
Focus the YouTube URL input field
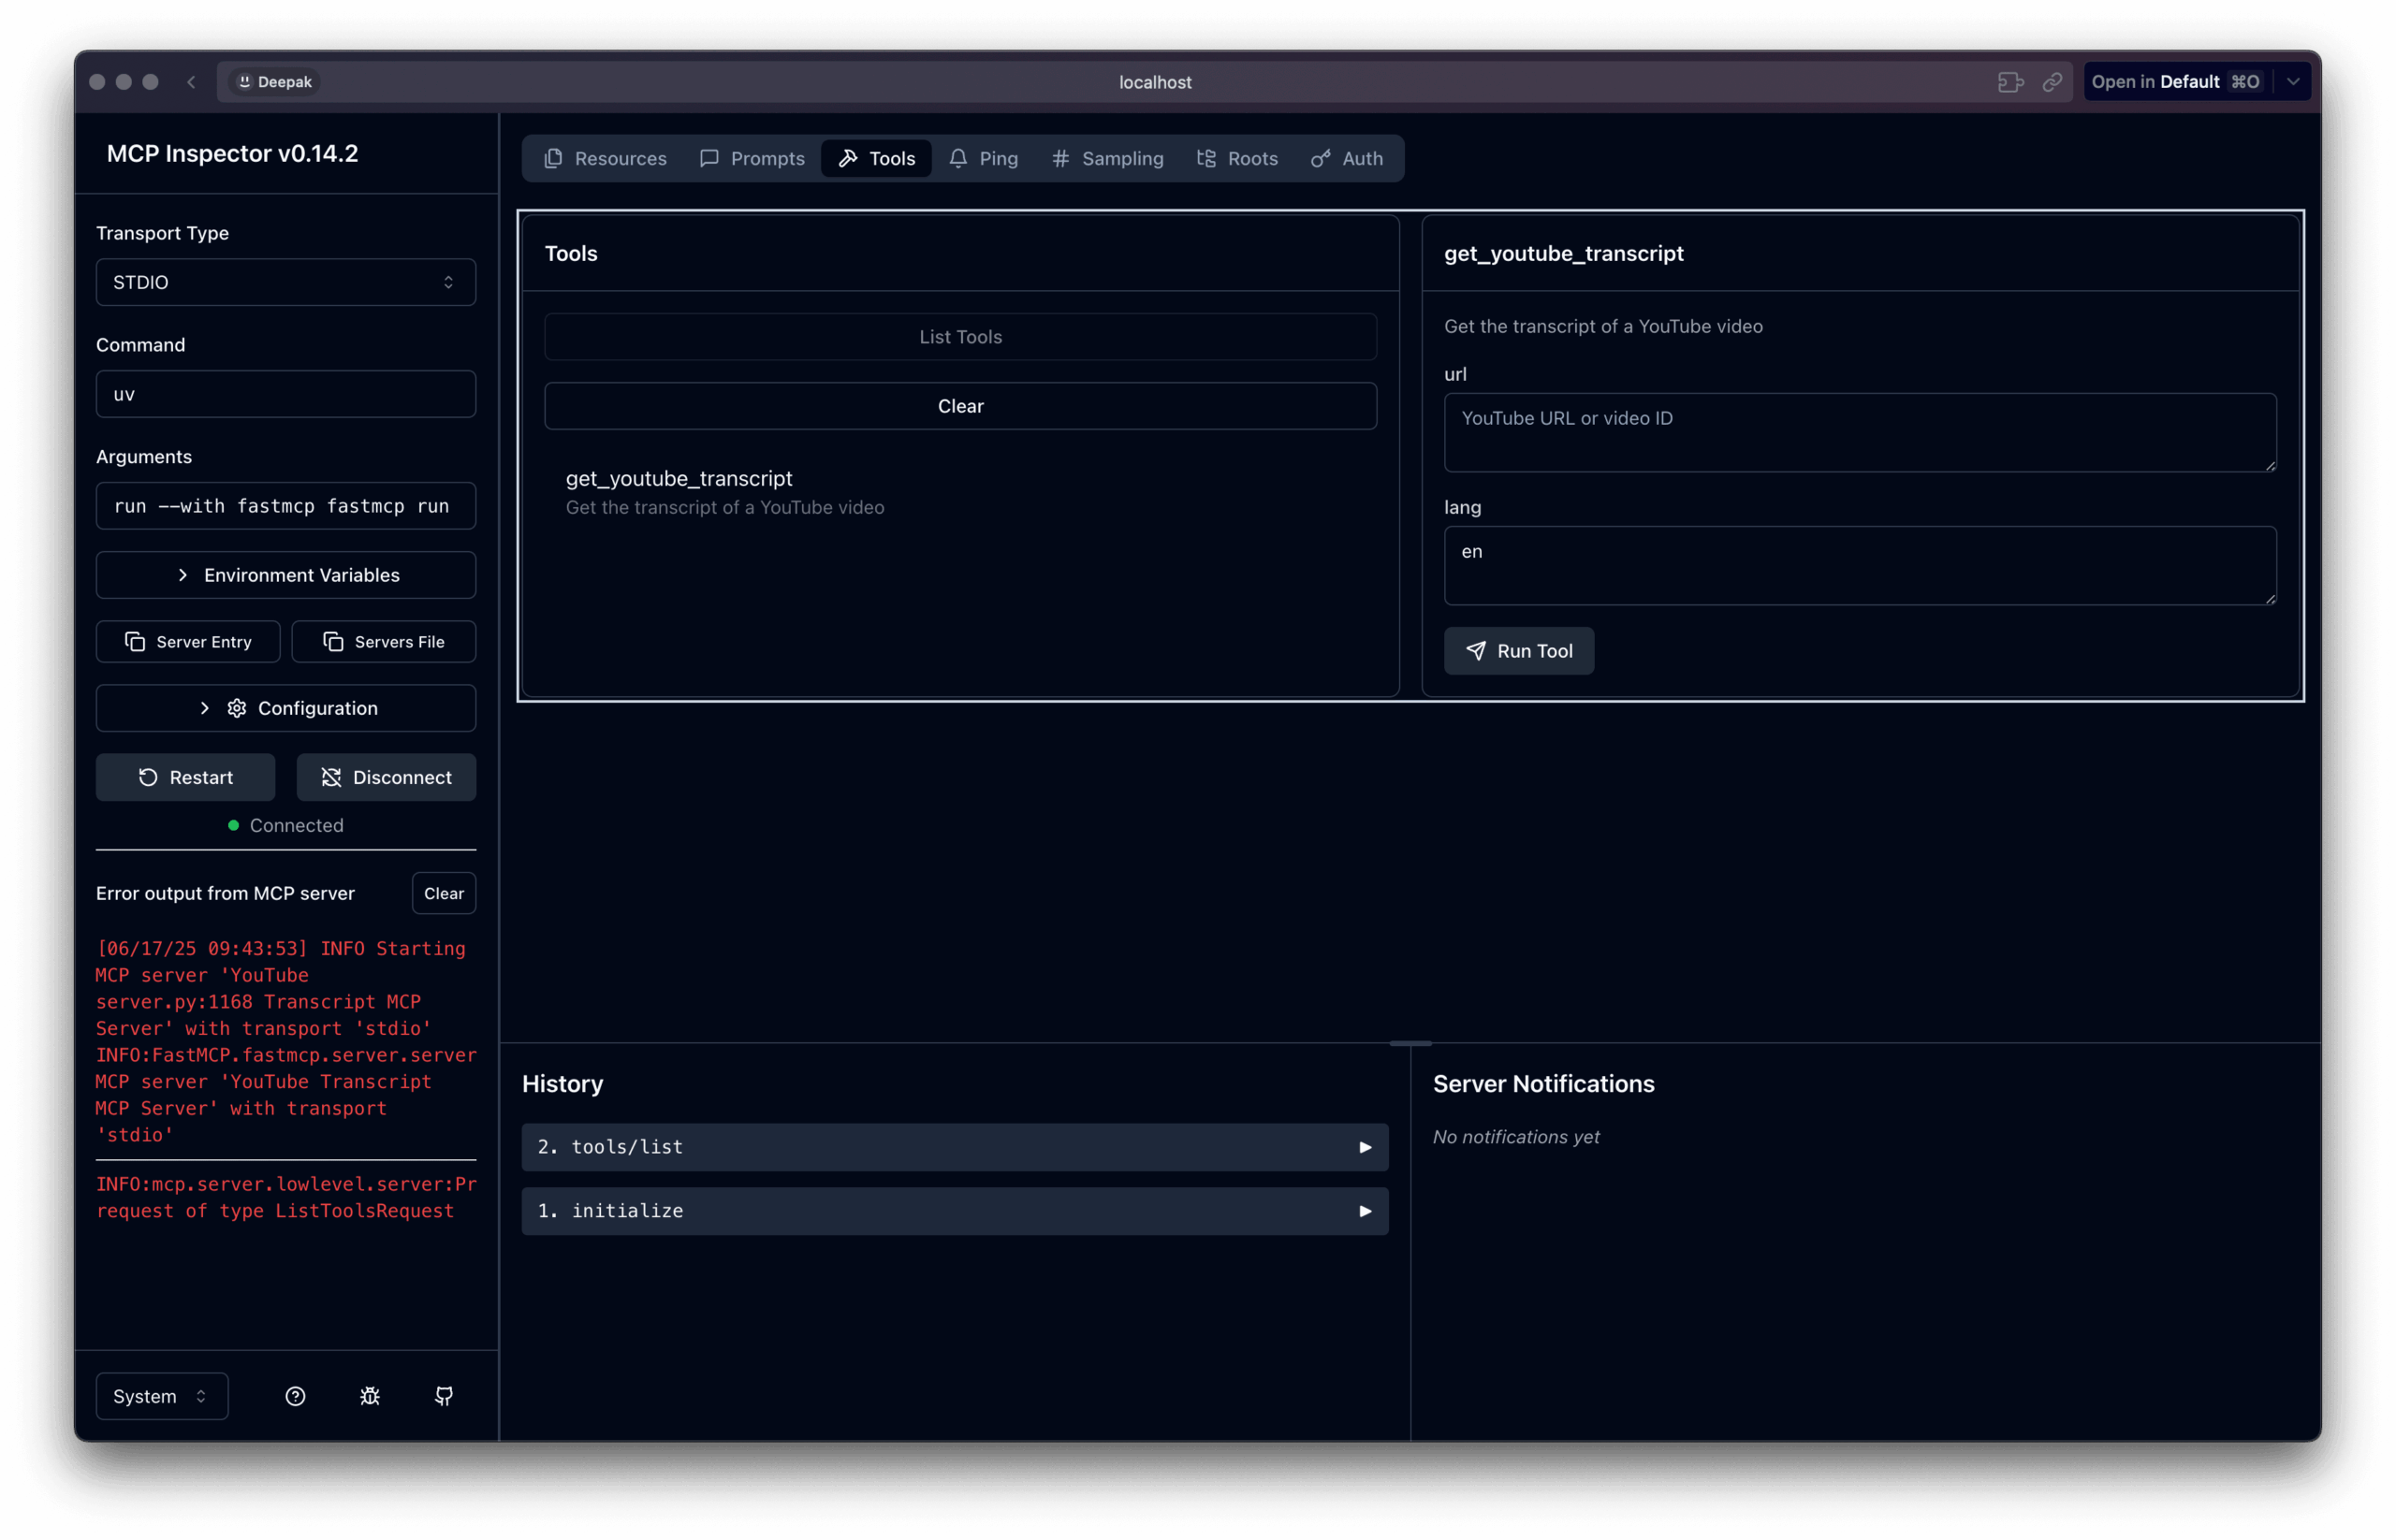1860,432
